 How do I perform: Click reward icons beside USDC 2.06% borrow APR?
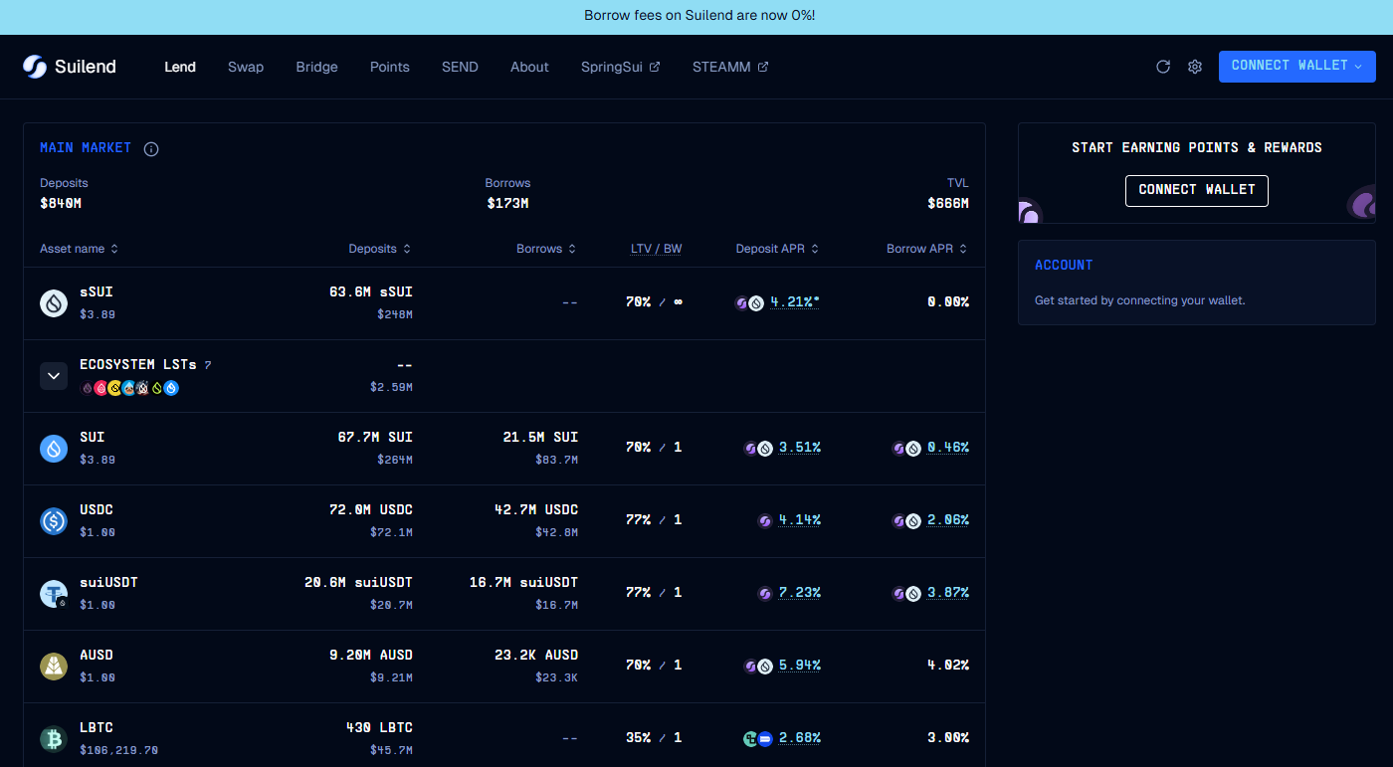click(x=906, y=520)
